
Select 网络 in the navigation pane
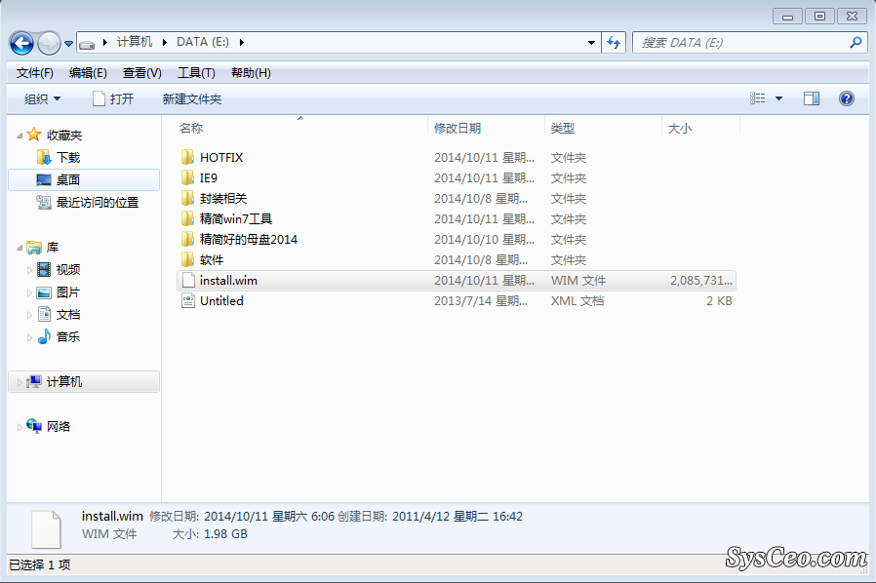click(x=59, y=427)
